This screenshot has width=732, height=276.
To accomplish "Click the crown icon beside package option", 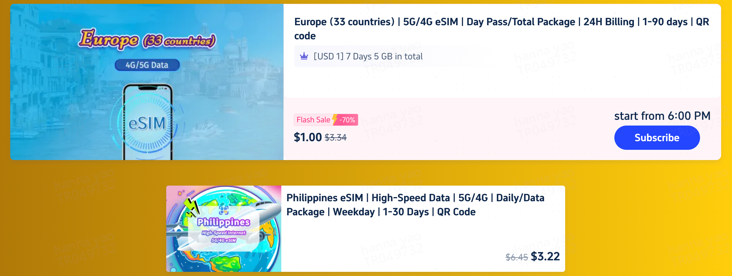I will [x=304, y=57].
